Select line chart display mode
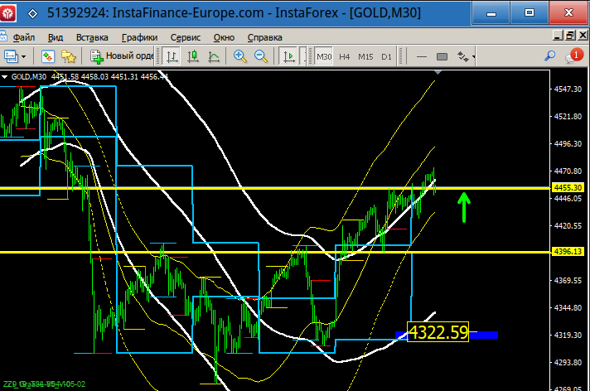 214,56
